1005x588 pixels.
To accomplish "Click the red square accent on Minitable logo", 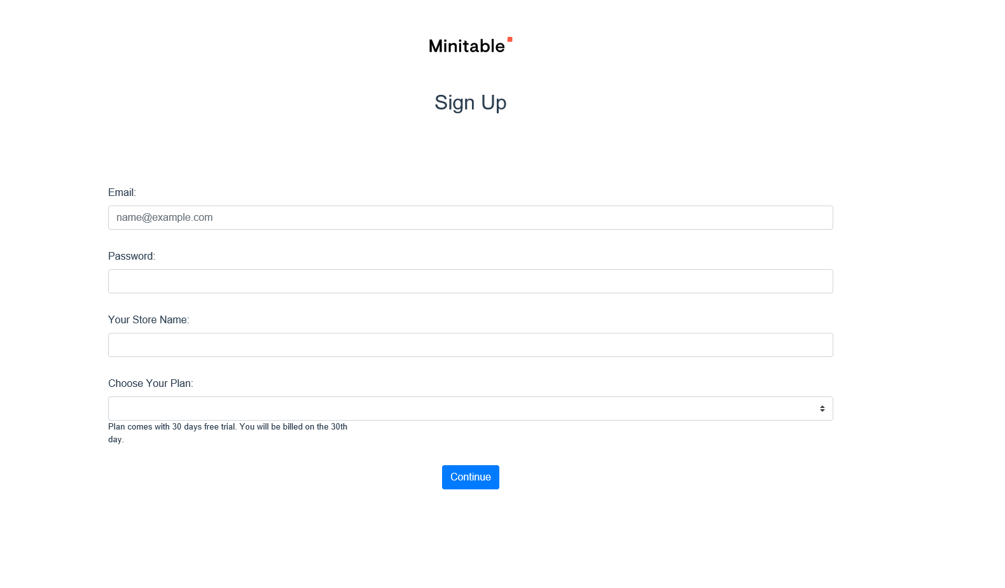I will click(509, 39).
